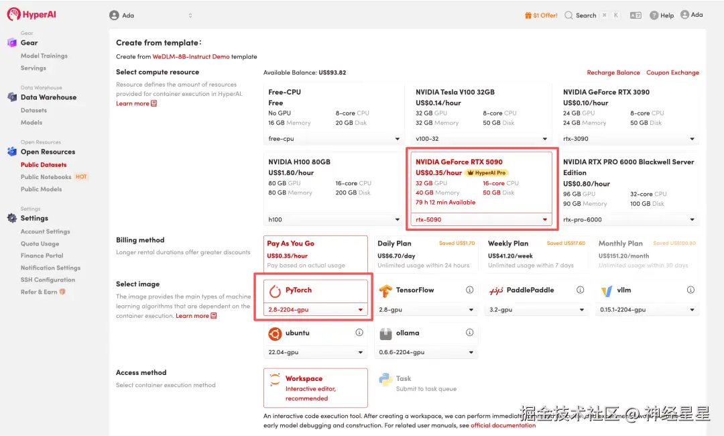Open Account Settings in sidebar
The image size is (724, 436).
46,231
